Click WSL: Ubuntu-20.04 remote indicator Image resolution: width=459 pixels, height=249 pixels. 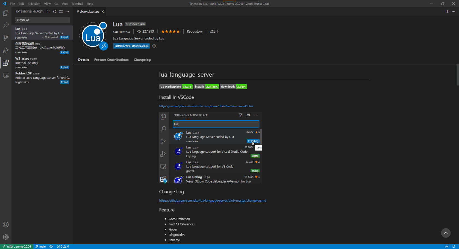coord(16,247)
